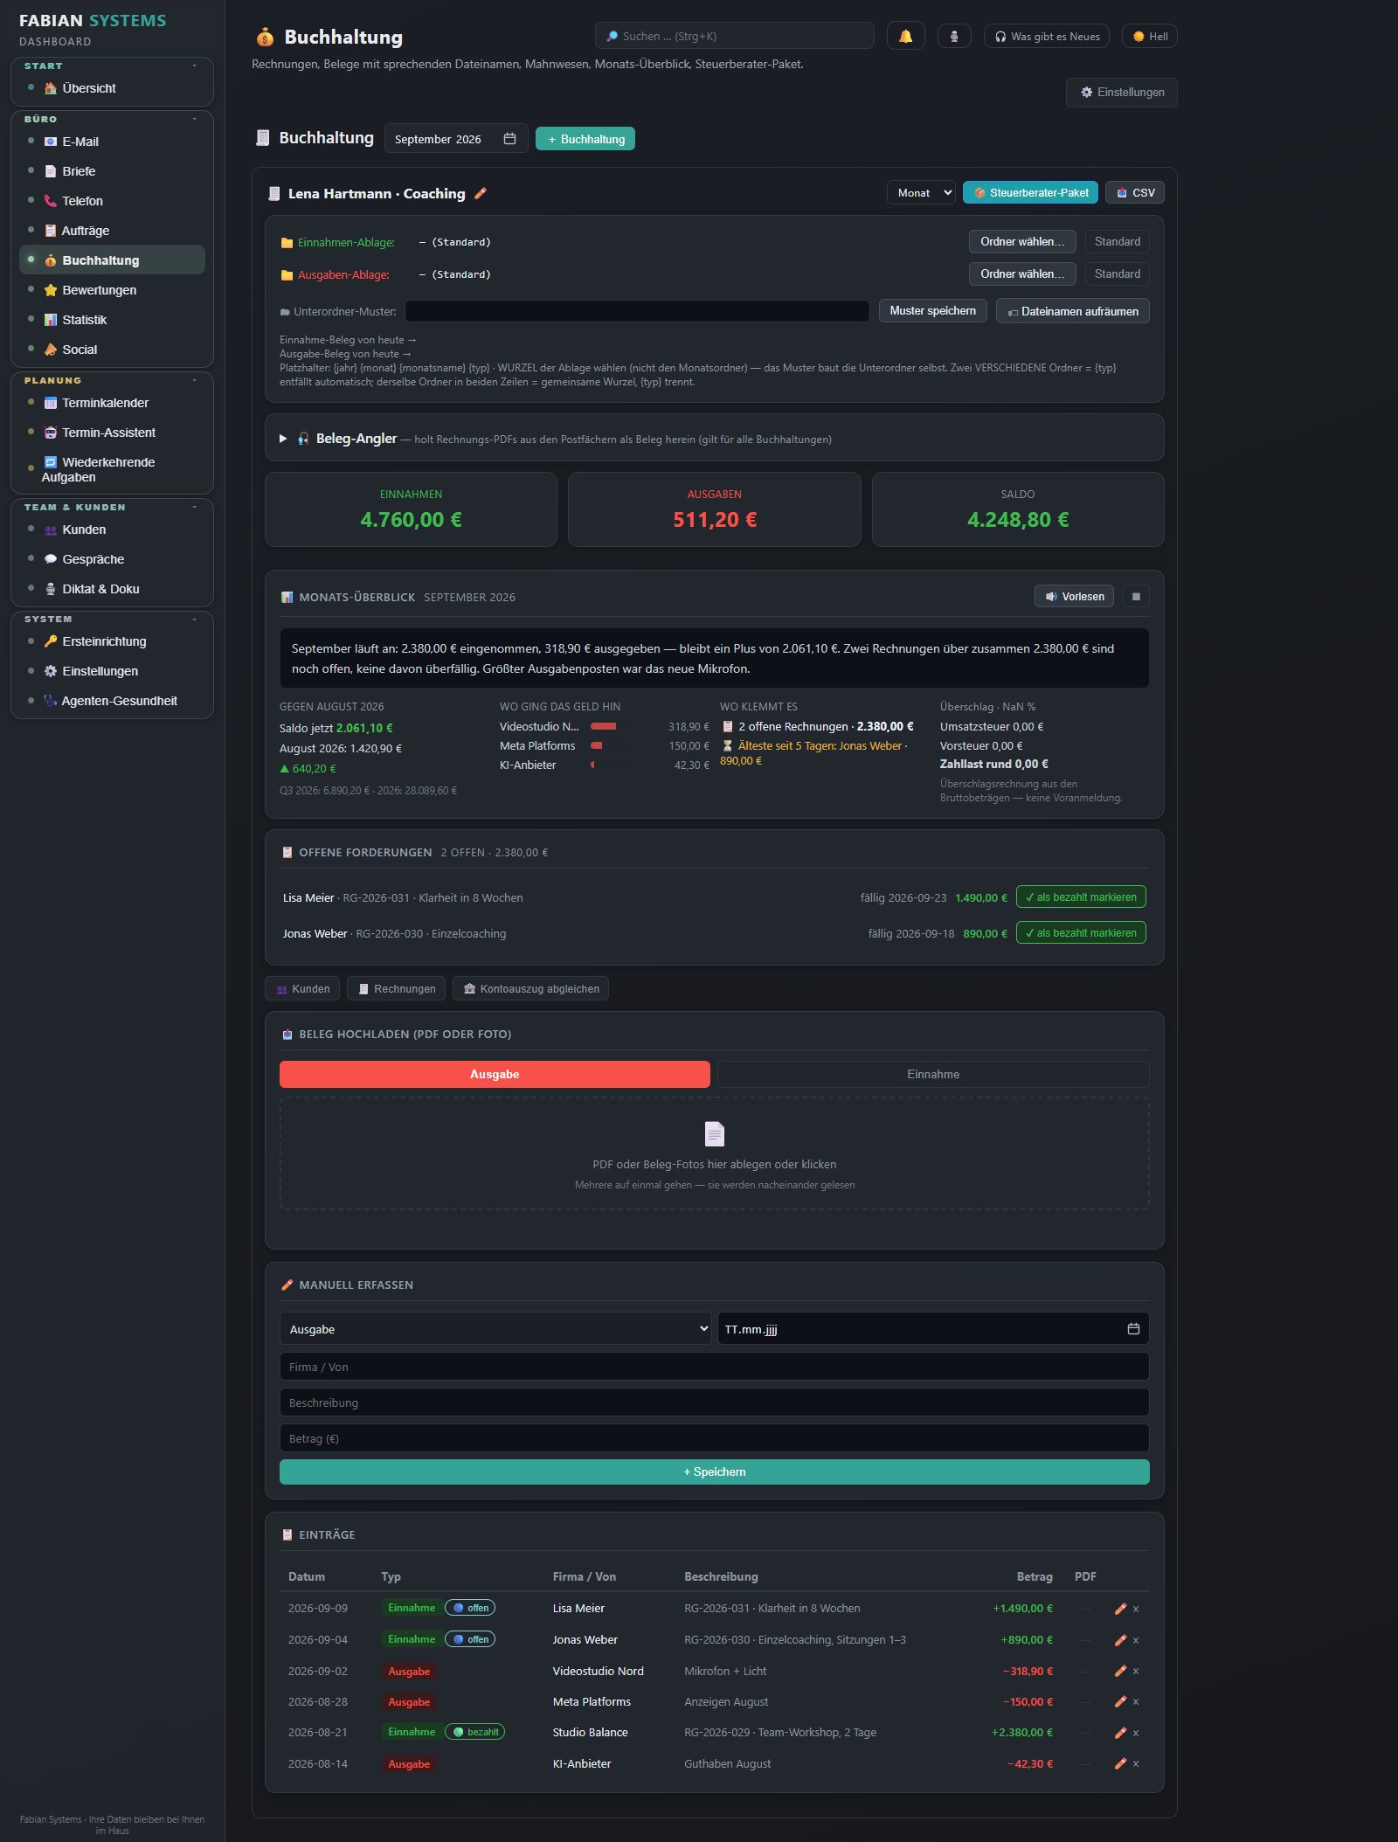Select Ausgabe upload type
The image size is (1398, 1842).
click(495, 1074)
